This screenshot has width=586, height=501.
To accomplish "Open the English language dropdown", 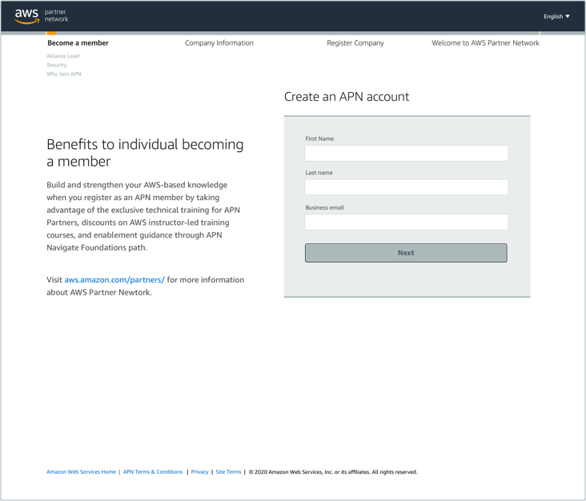I will click(x=556, y=17).
